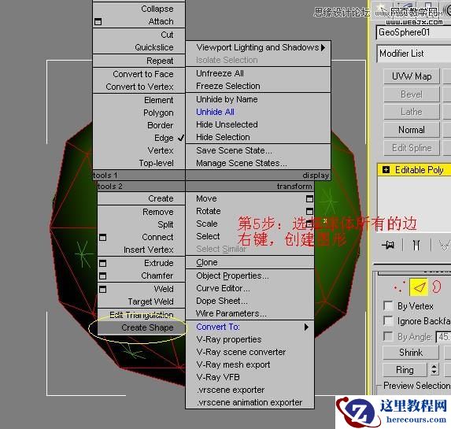The height and width of the screenshot is (429, 451).
Task: Switch to Element sub-object level
Action: (159, 100)
